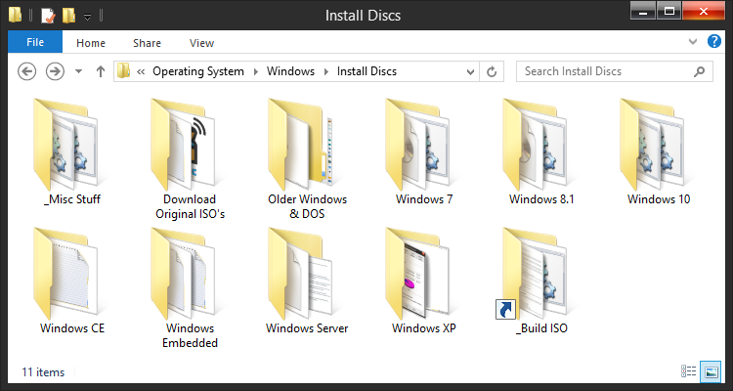Minimize the Install Discs window
This screenshot has width=733, height=391.
tap(643, 11)
